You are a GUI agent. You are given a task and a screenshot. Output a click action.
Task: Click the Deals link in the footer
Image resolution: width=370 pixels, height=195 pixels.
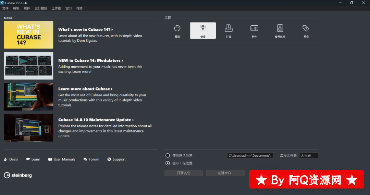point(11,159)
